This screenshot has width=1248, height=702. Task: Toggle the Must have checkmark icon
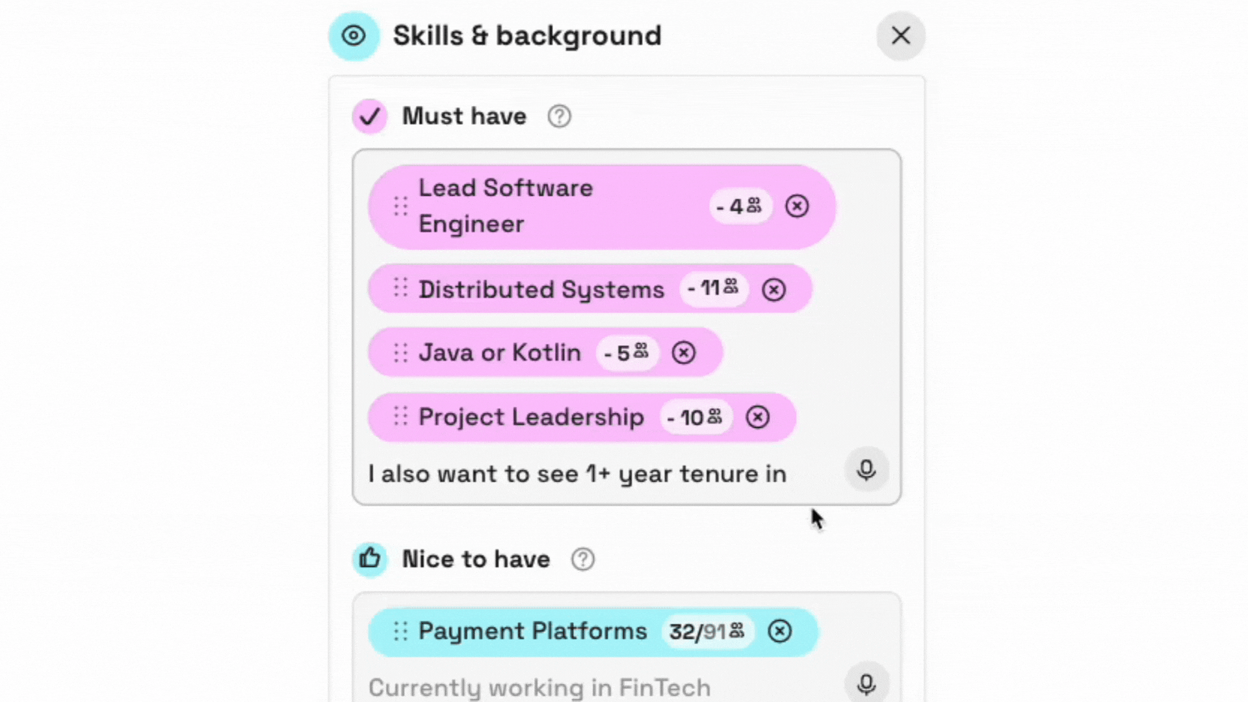(370, 116)
